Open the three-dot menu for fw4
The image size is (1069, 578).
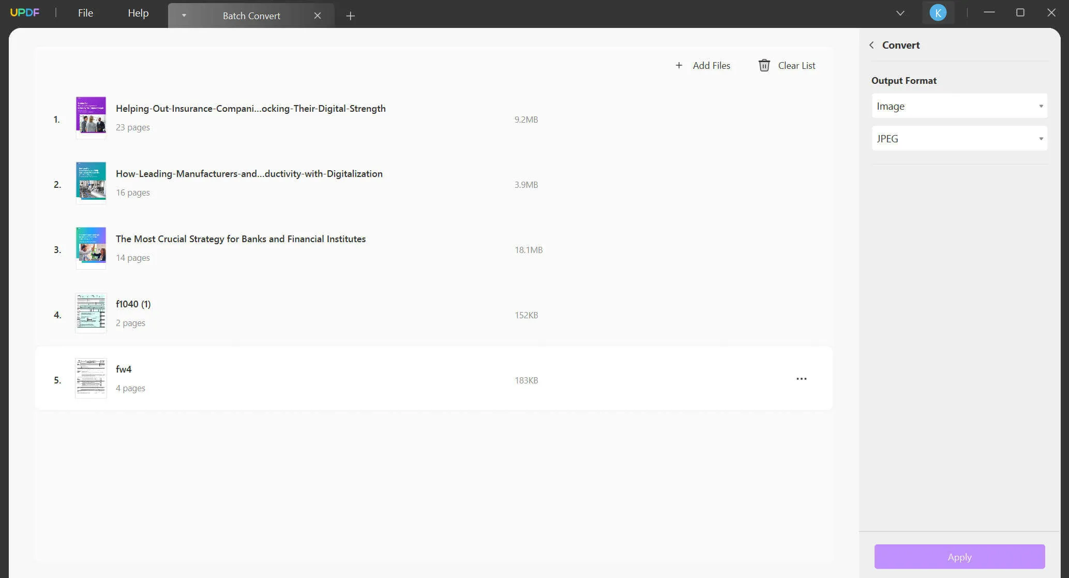pyautogui.click(x=801, y=379)
